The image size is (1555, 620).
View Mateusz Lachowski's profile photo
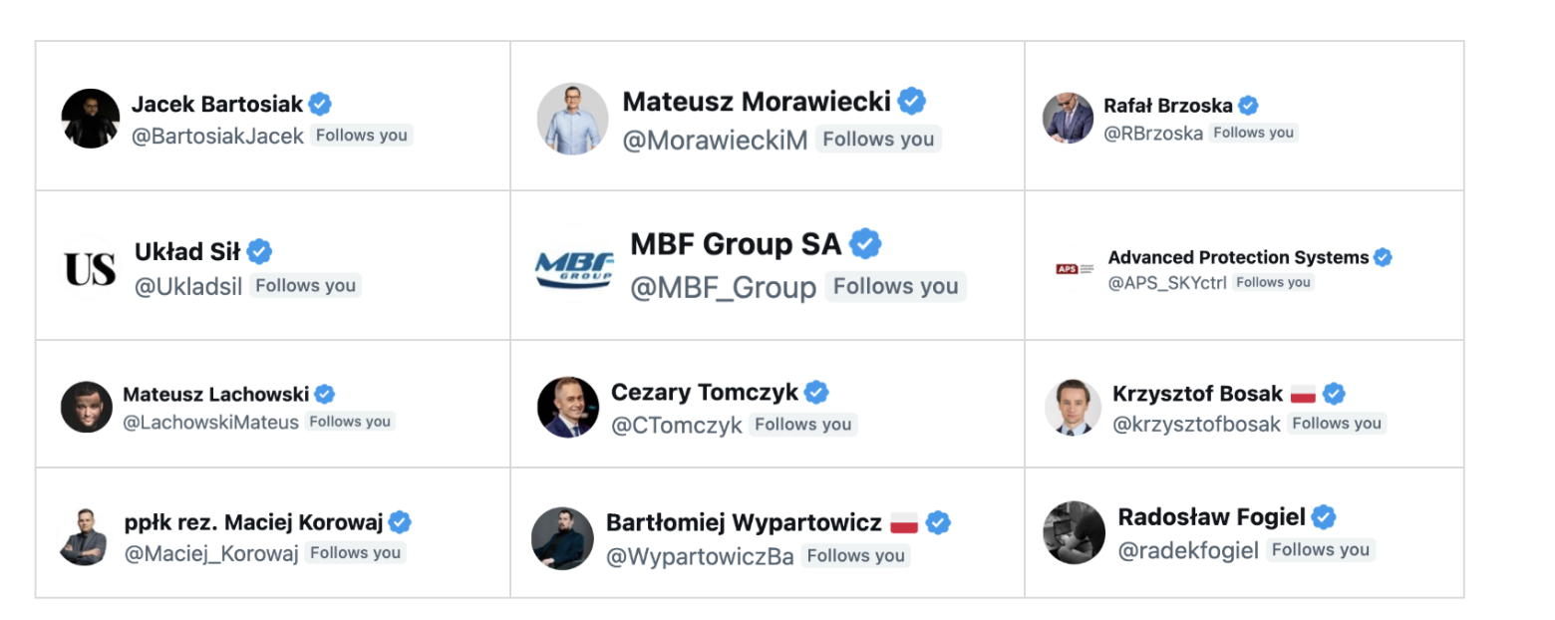click(x=87, y=407)
